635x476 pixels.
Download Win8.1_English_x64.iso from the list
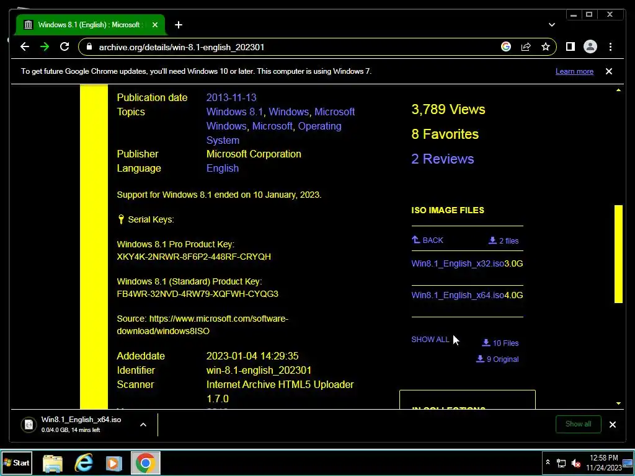tap(458, 295)
